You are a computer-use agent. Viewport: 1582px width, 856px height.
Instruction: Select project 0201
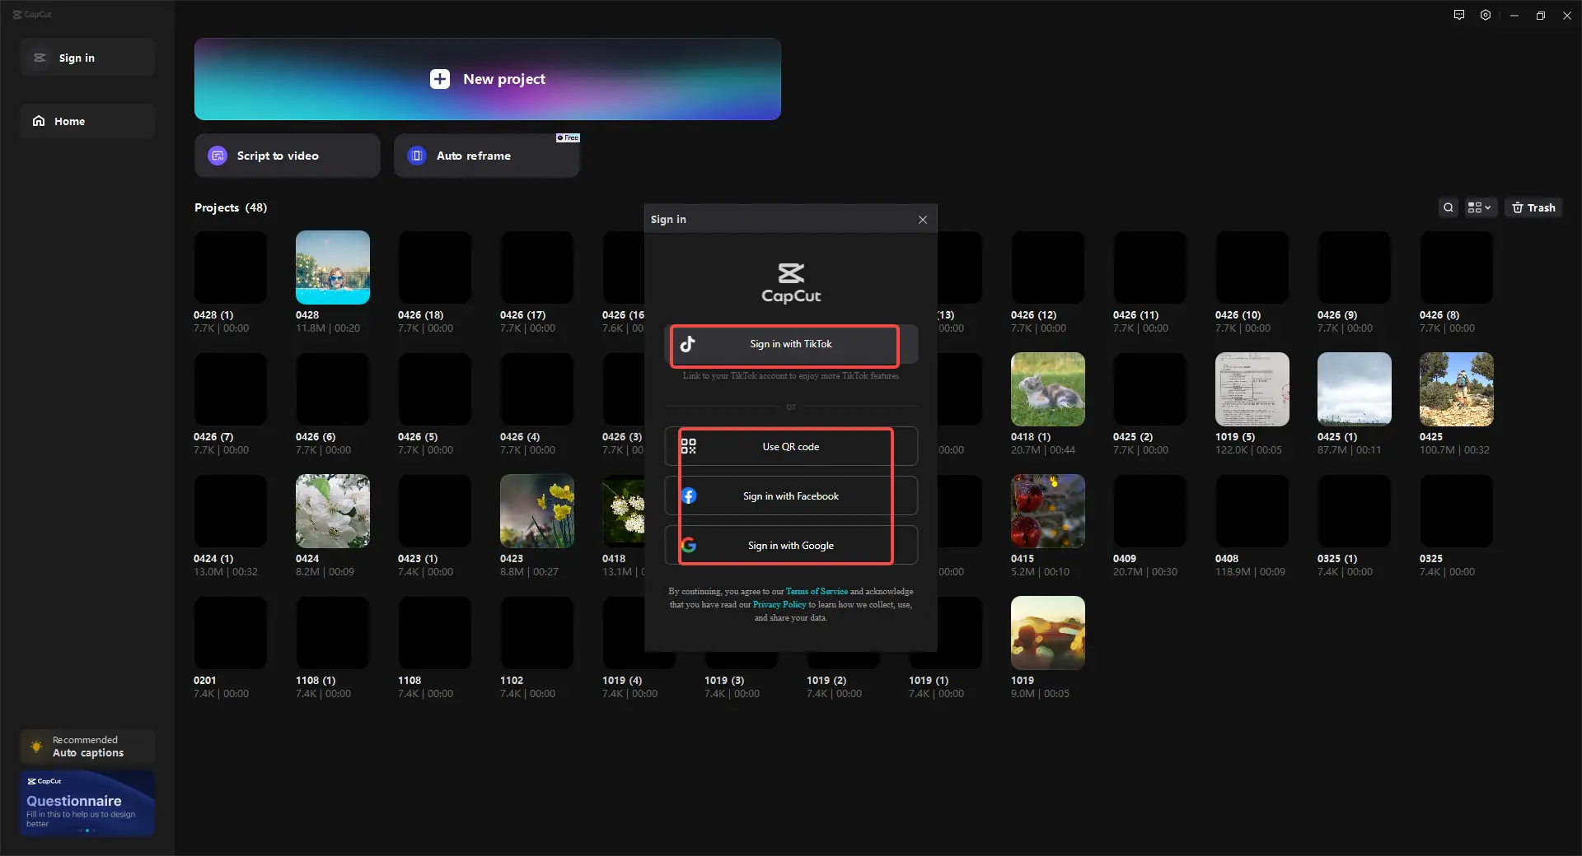[231, 633]
